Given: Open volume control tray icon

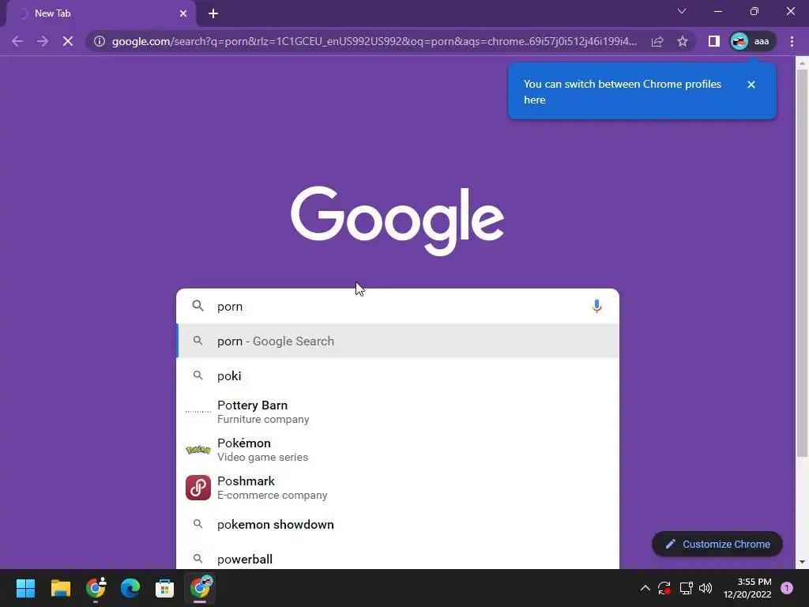Looking at the screenshot, I should (x=706, y=588).
